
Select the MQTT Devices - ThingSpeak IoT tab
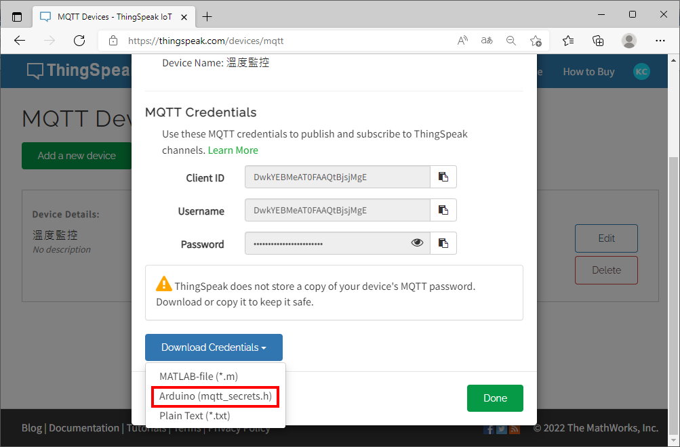coord(114,17)
